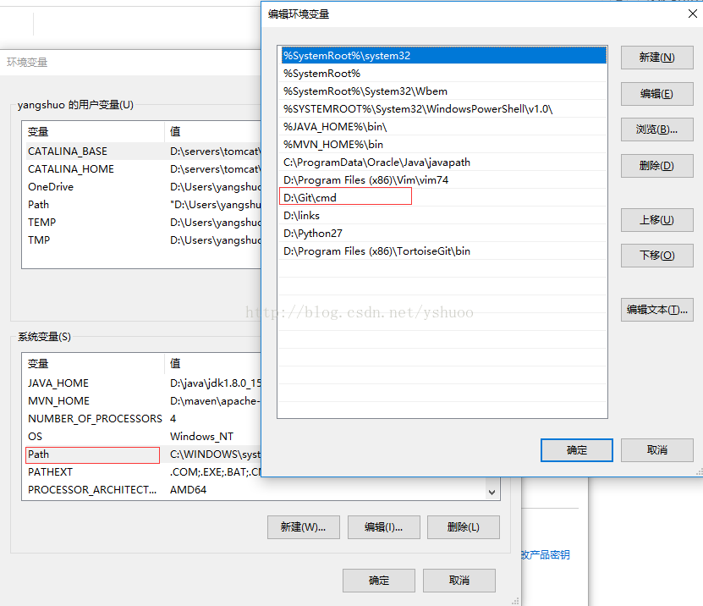Select the Vim\vim74 path entry
This screenshot has width=703, height=606.
(442, 180)
